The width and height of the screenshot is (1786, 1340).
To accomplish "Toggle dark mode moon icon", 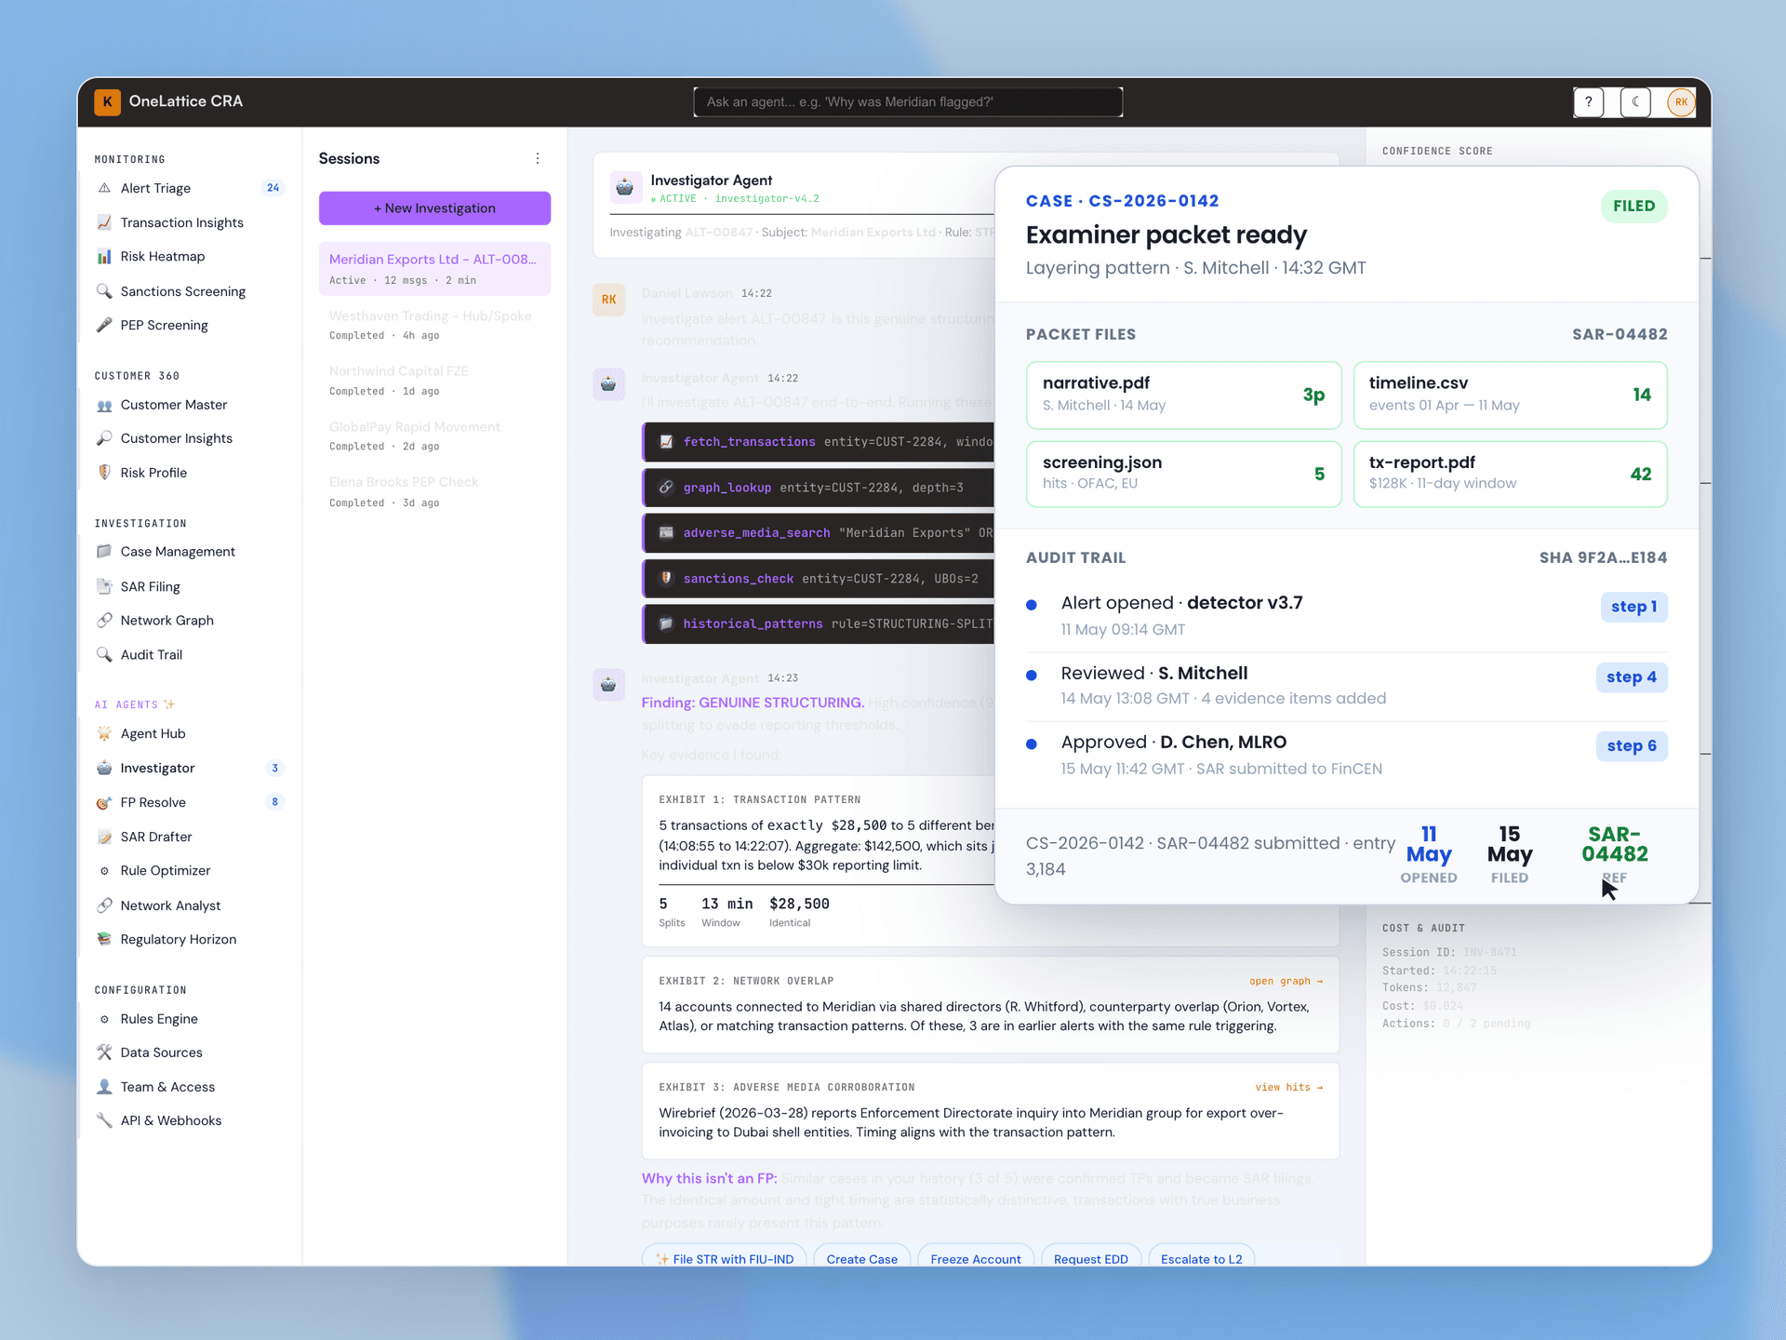I will coord(1635,101).
